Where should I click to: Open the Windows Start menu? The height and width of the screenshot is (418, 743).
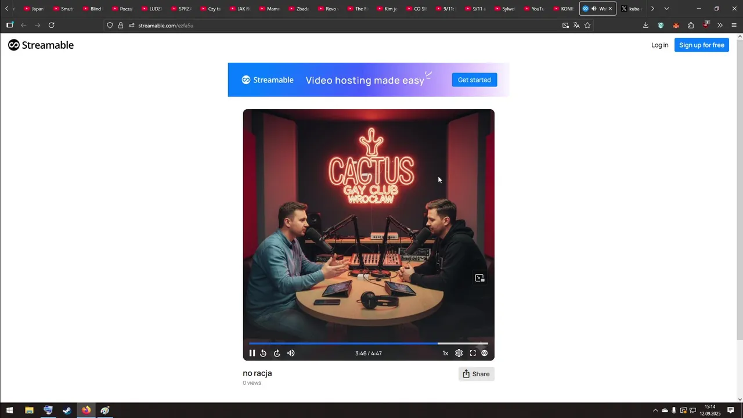pyautogui.click(x=10, y=410)
